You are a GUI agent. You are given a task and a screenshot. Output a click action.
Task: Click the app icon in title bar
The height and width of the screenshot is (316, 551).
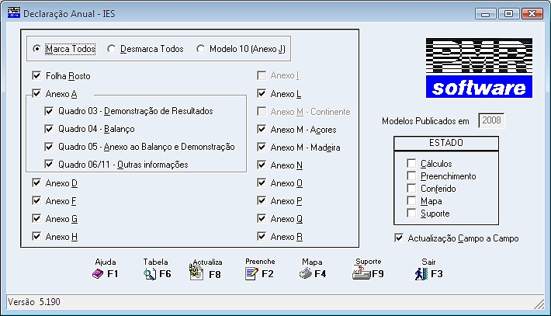(x=14, y=13)
